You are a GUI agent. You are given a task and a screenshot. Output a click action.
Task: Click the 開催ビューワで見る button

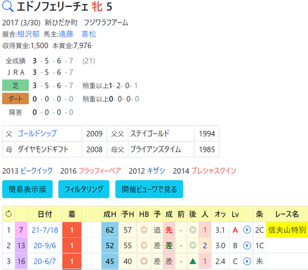(x=149, y=189)
